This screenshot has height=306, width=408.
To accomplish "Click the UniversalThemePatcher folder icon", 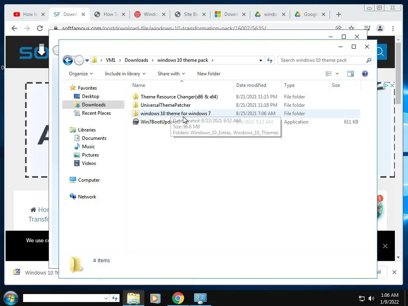I will click(x=135, y=105).
